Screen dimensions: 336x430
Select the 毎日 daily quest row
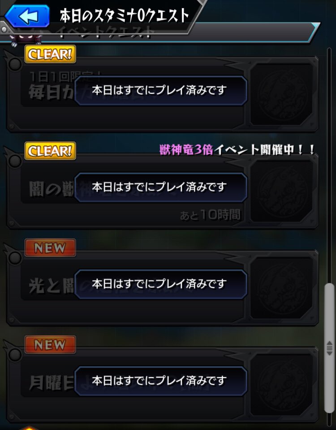pyautogui.click(x=162, y=94)
